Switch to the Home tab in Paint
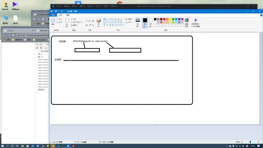This screenshot has height=148, width=263. click(60, 15)
